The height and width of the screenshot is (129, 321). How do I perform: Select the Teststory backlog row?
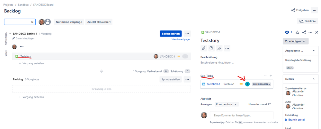102,56
